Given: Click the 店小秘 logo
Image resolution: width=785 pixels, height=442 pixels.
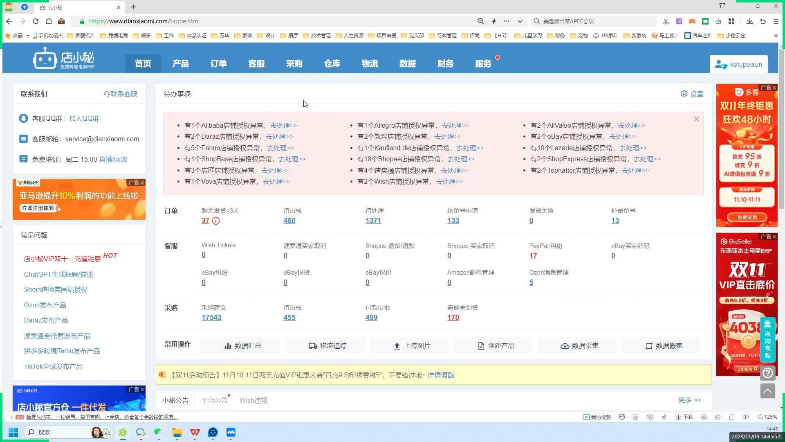Looking at the screenshot, I should pos(64,59).
